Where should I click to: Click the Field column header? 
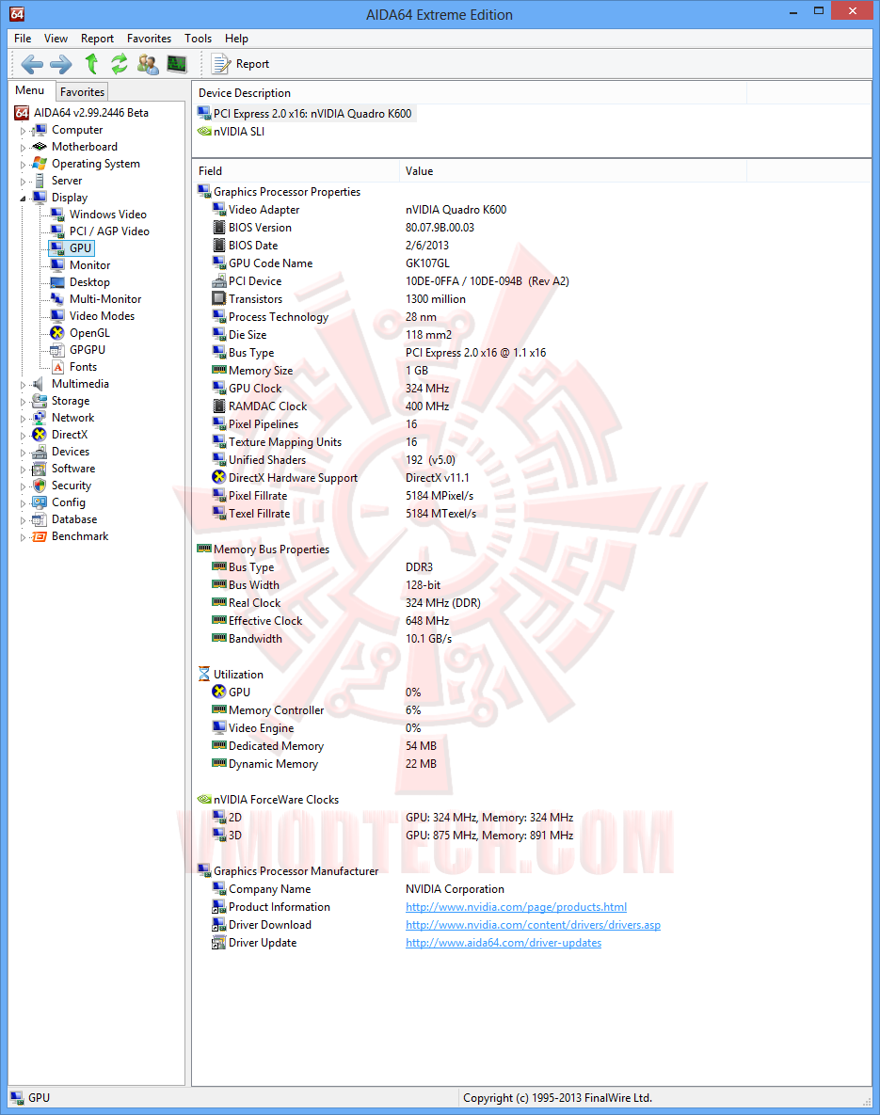click(x=296, y=170)
